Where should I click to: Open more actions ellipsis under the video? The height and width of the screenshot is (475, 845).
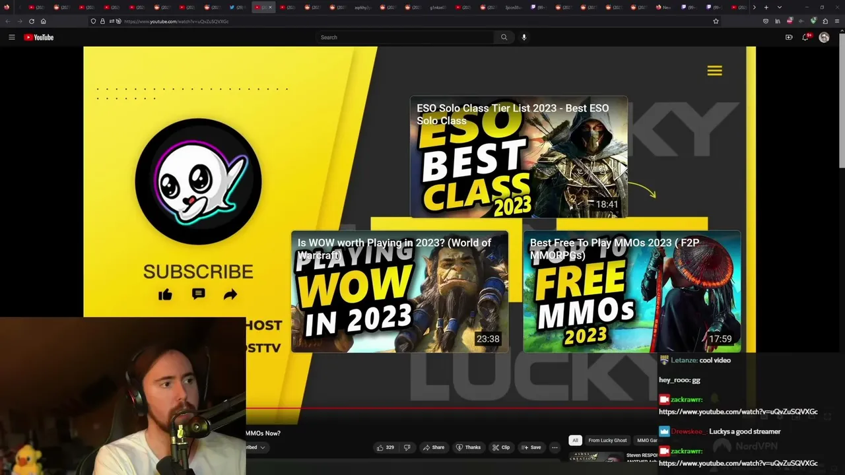555,447
